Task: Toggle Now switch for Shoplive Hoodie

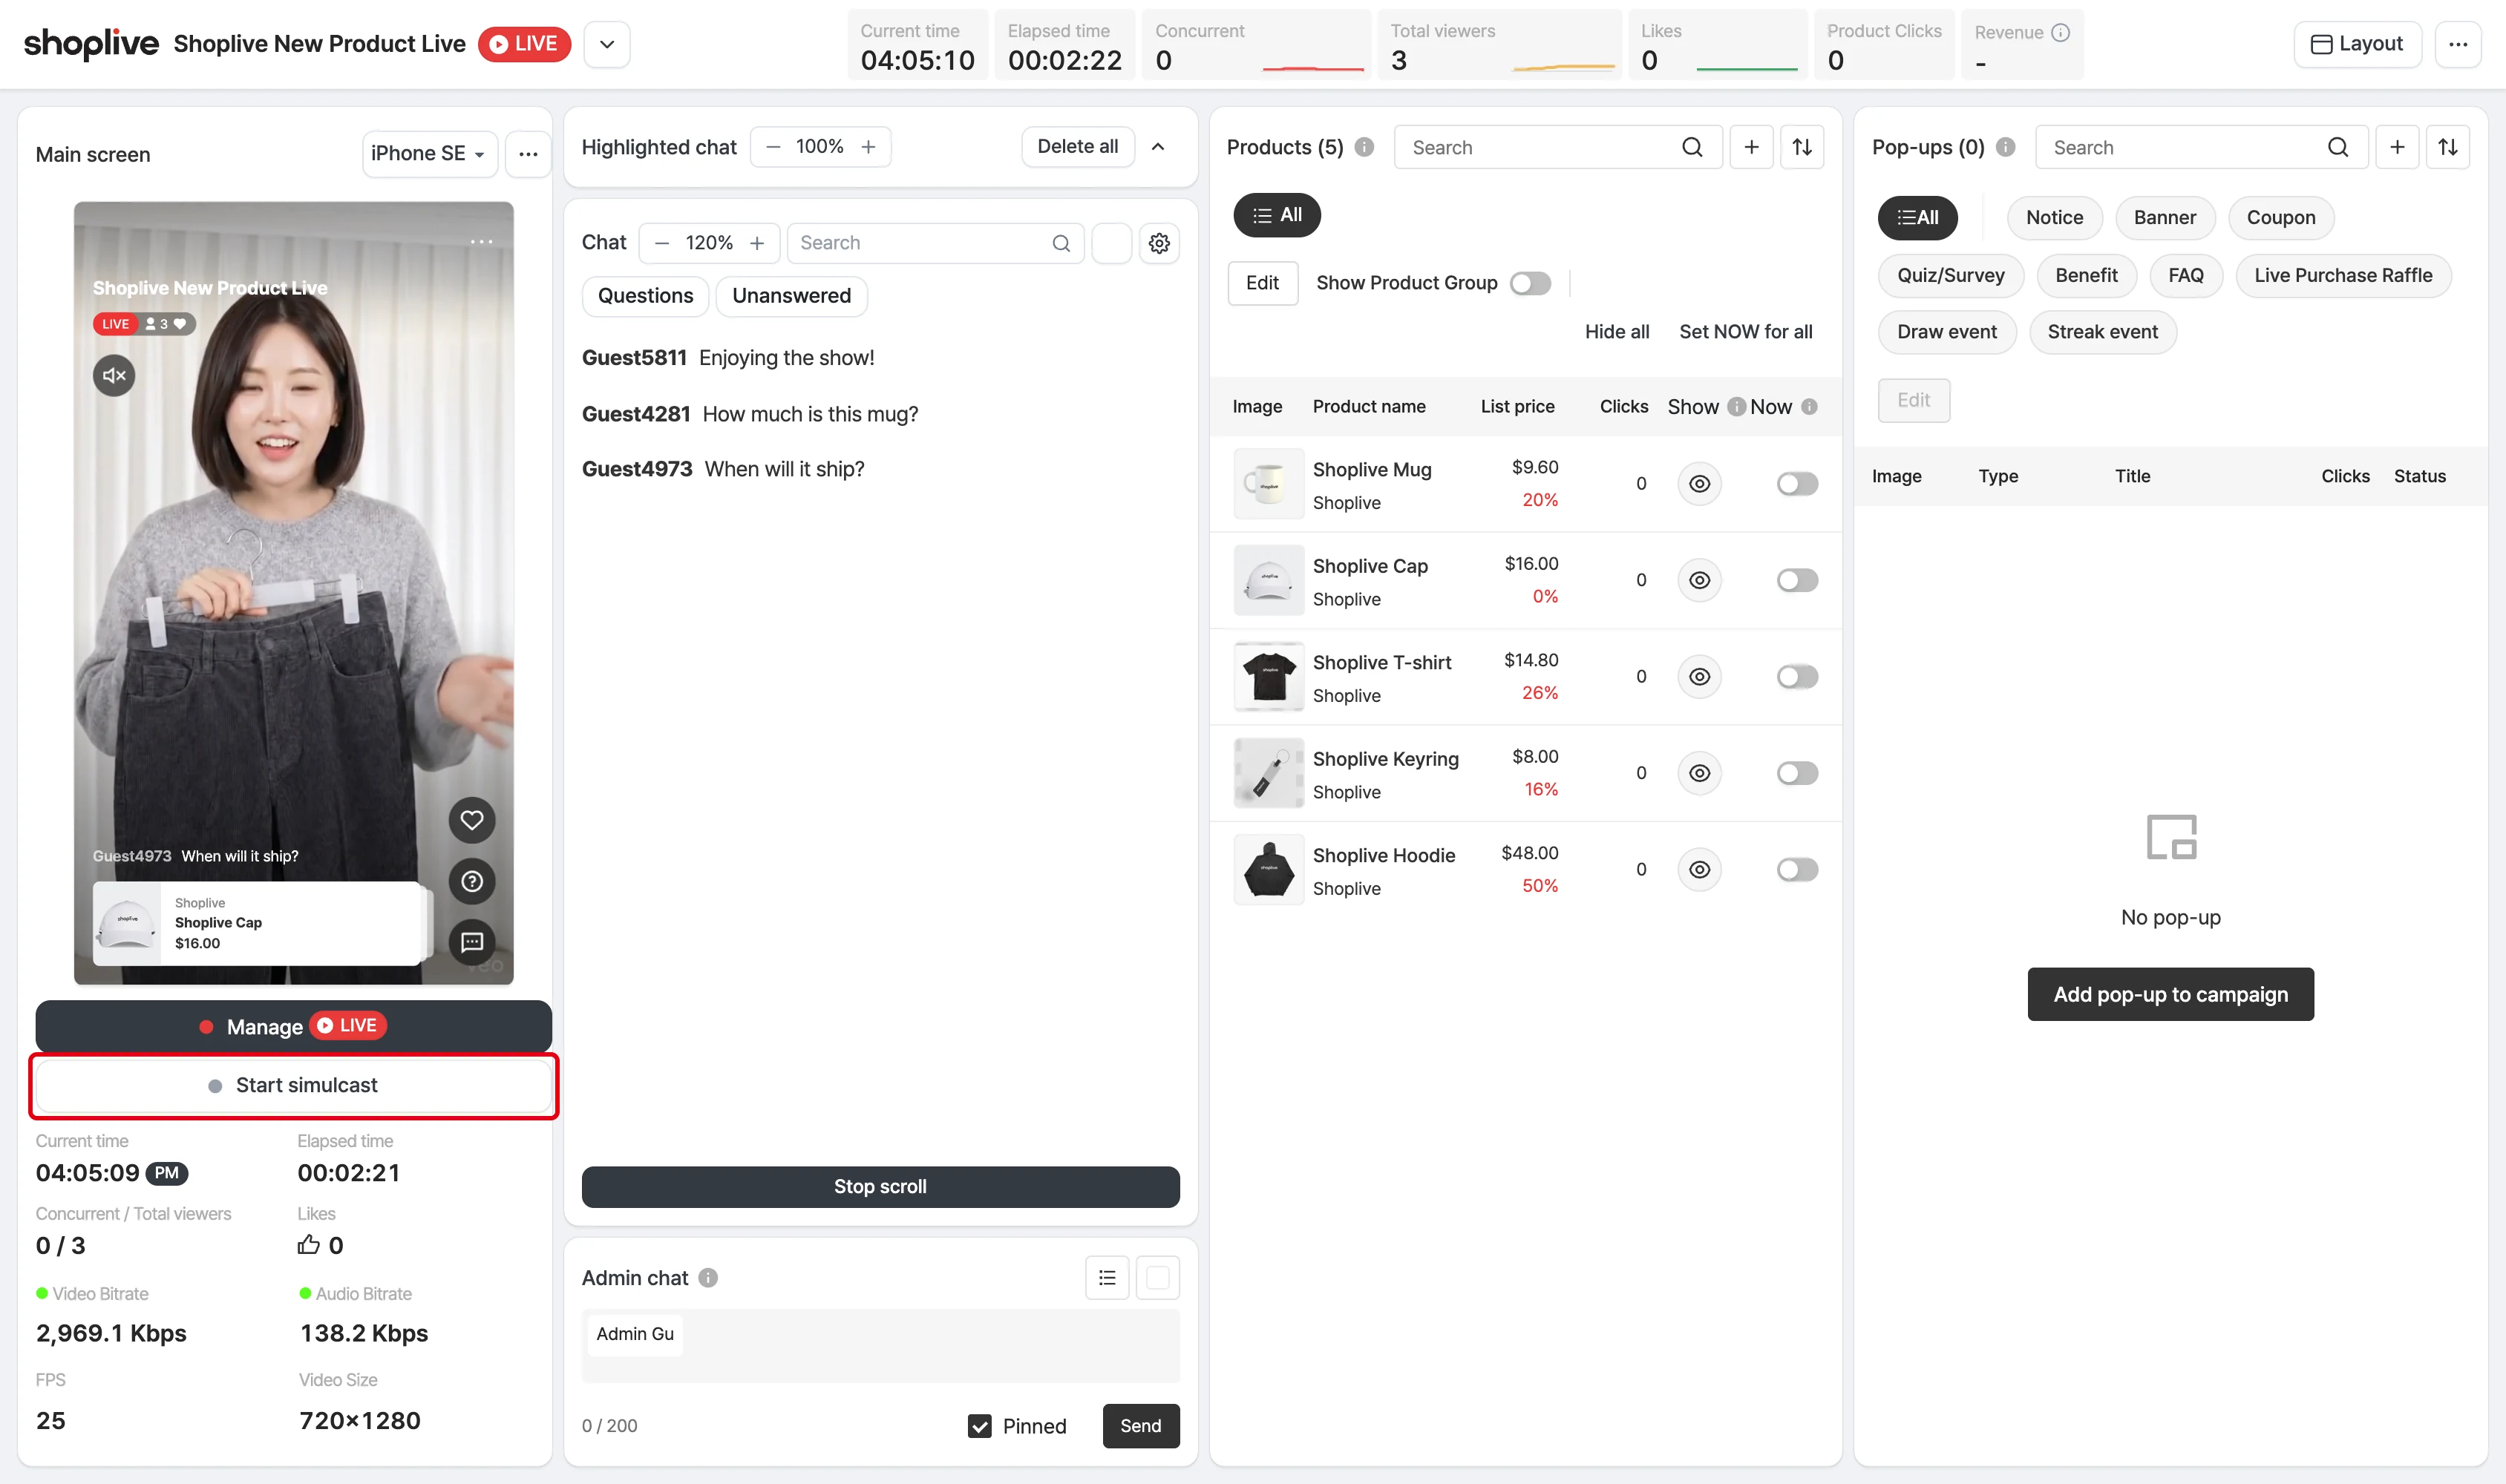Action: 1798,870
